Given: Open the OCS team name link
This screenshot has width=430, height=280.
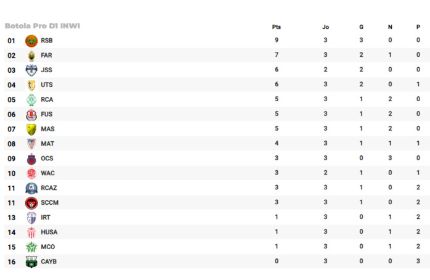Looking at the screenshot, I should (47, 159).
